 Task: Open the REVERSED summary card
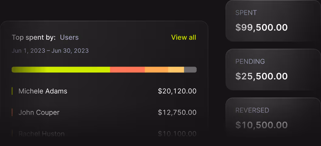coord(273,118)
